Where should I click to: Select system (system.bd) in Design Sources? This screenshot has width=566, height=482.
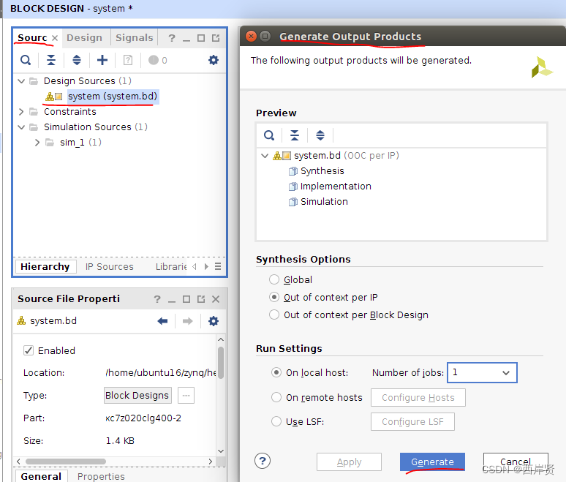coord(113,97)
